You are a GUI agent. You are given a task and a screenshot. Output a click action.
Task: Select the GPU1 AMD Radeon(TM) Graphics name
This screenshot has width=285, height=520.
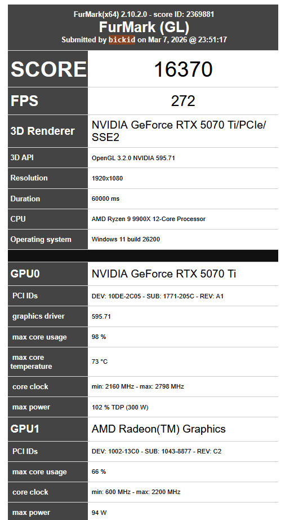click(x=159, y=429)
